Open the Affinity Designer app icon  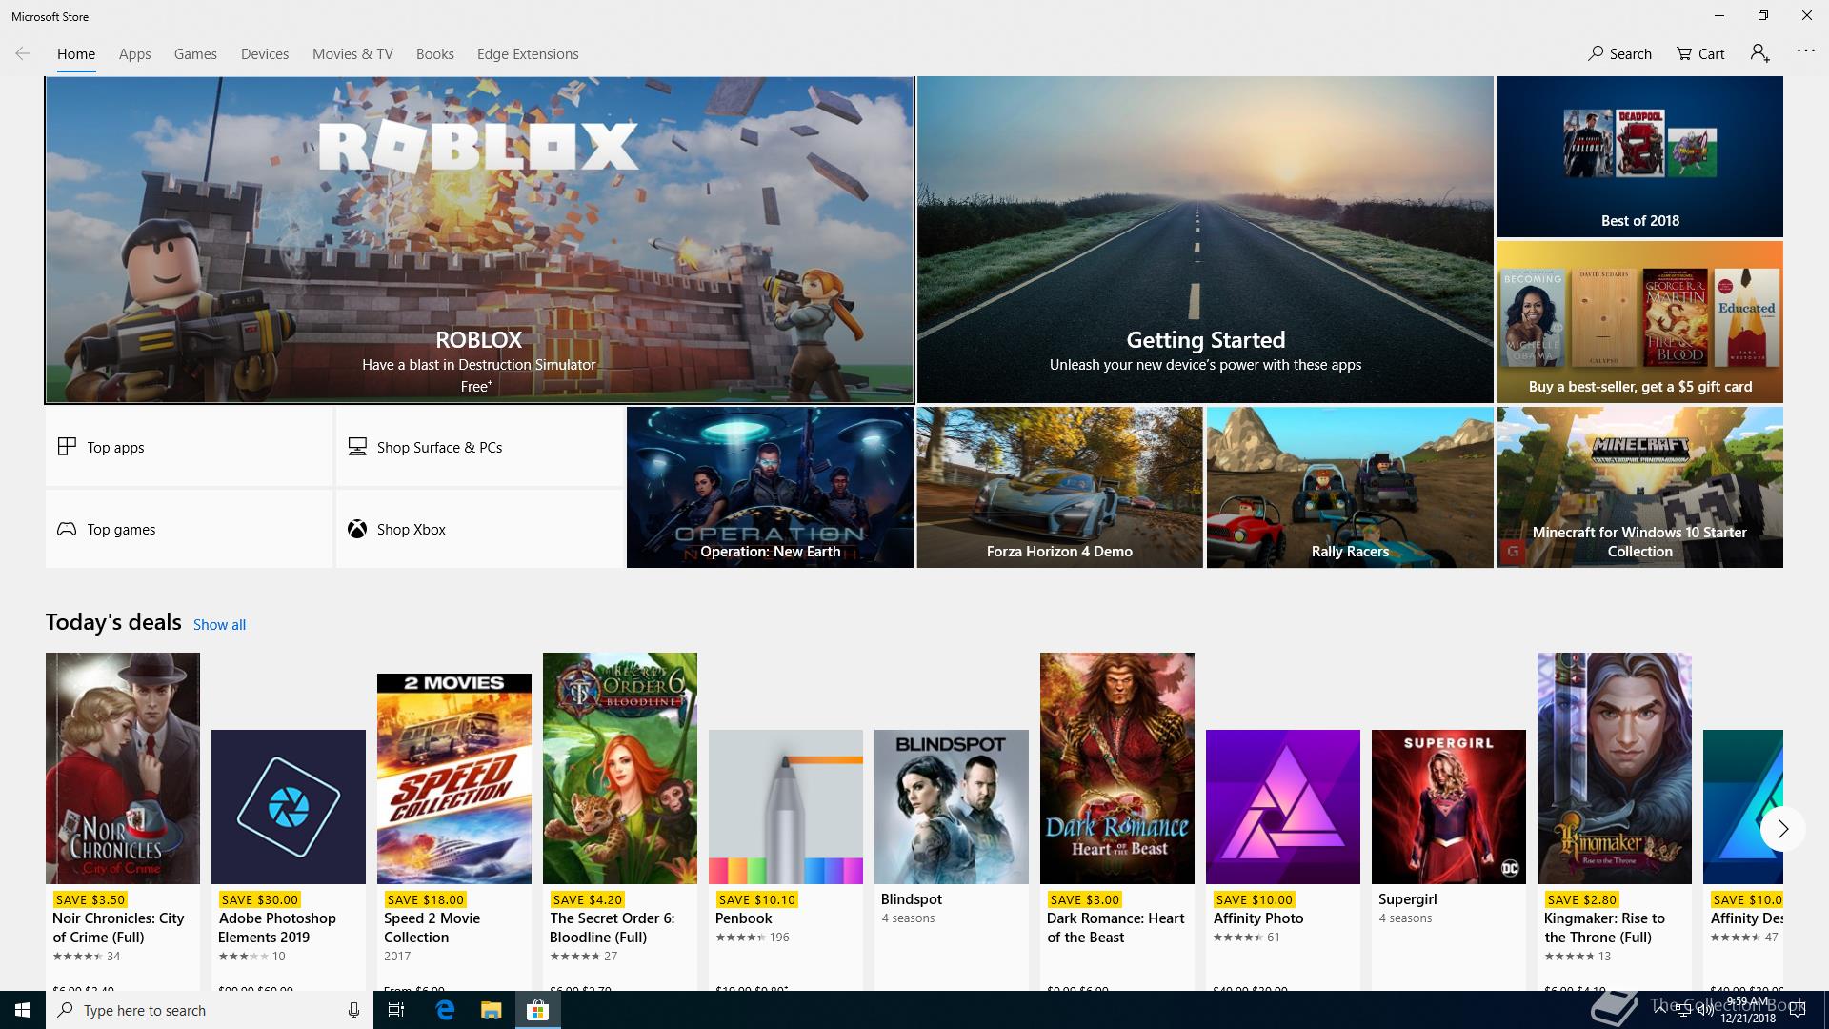pos(1743,807)
